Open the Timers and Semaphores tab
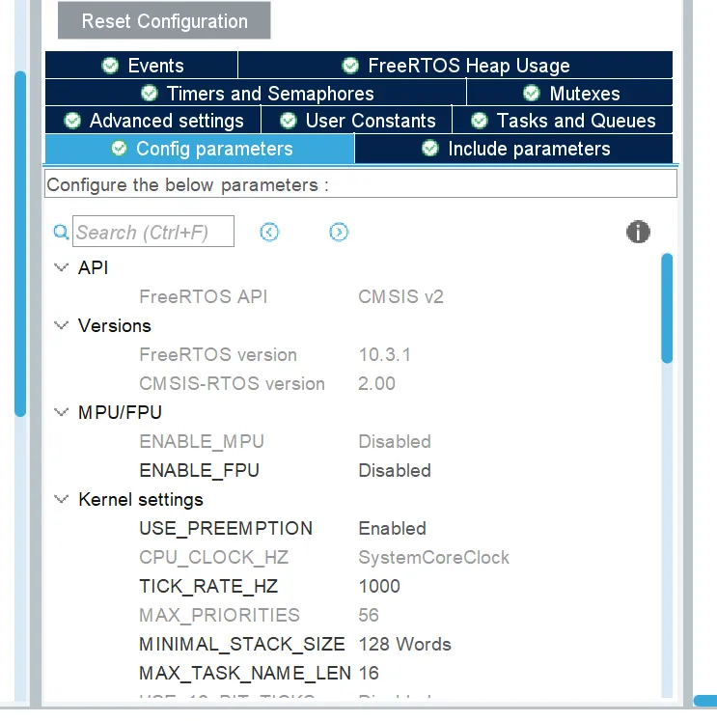717x721 pixels. point(269,94)
